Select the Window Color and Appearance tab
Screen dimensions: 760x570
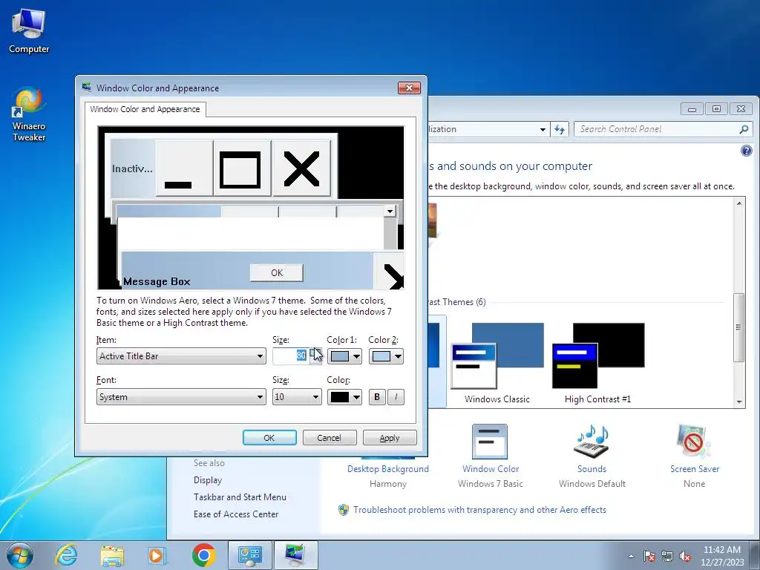tap(145, 110)
